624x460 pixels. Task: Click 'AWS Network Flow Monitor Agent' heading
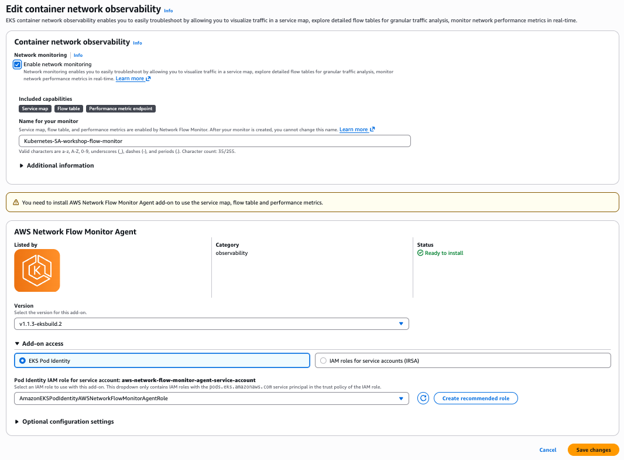click(75, 232)
